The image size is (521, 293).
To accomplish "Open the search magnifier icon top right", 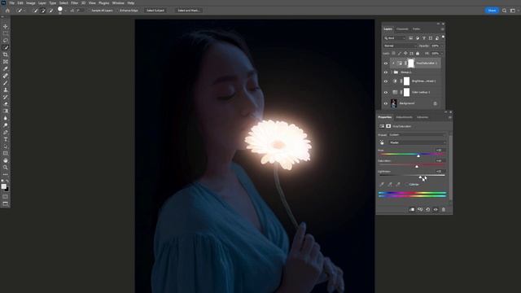I will point(505,11).
